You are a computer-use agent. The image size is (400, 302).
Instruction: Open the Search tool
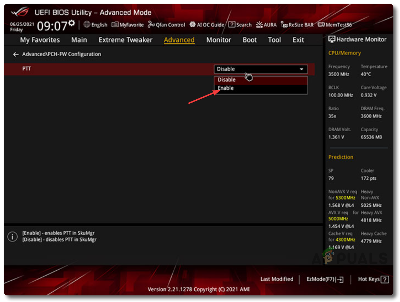coord(240,25)
